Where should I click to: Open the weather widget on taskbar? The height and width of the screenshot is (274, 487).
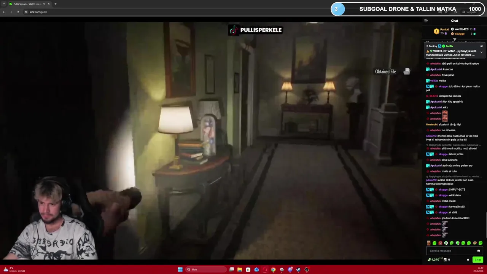(x=14, y=269)
